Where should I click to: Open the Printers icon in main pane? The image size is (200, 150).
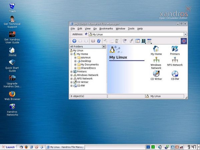point(175,49)
